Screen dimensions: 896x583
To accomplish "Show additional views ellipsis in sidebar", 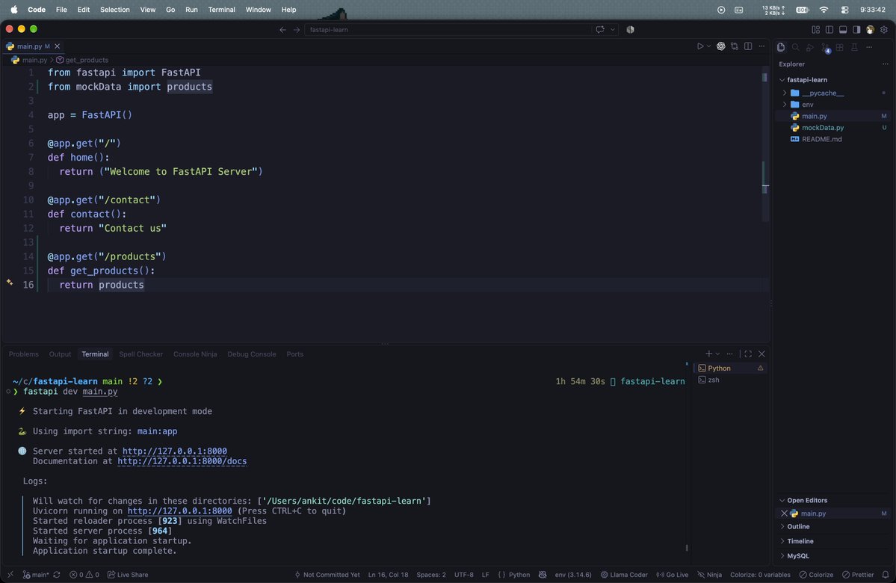I will tap(869, 47).
